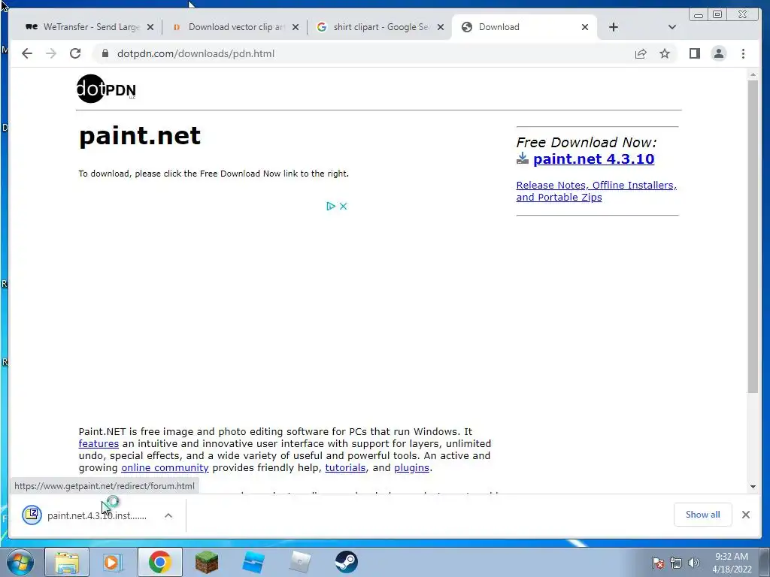The image size is (770, 577).
Task: Share this page using the share icon
Action: pyautogui.click(x=641, y=54)
